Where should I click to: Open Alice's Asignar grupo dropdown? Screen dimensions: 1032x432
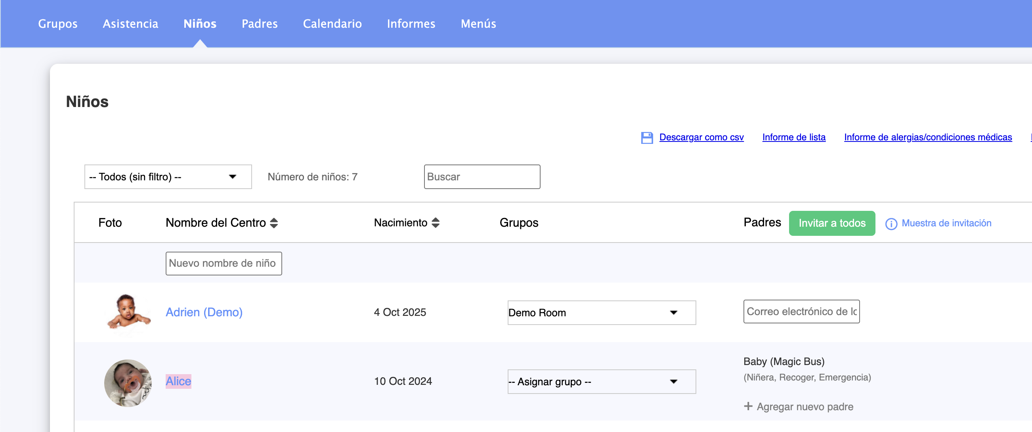click(601, 382)
